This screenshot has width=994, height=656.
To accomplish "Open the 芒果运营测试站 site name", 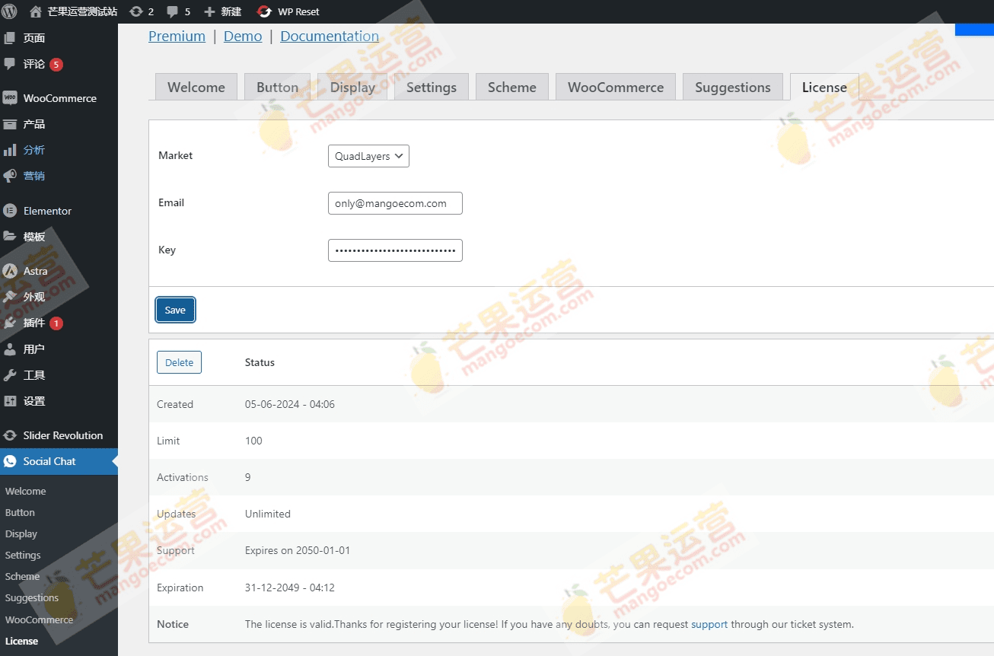I will (x=82, y=11).
